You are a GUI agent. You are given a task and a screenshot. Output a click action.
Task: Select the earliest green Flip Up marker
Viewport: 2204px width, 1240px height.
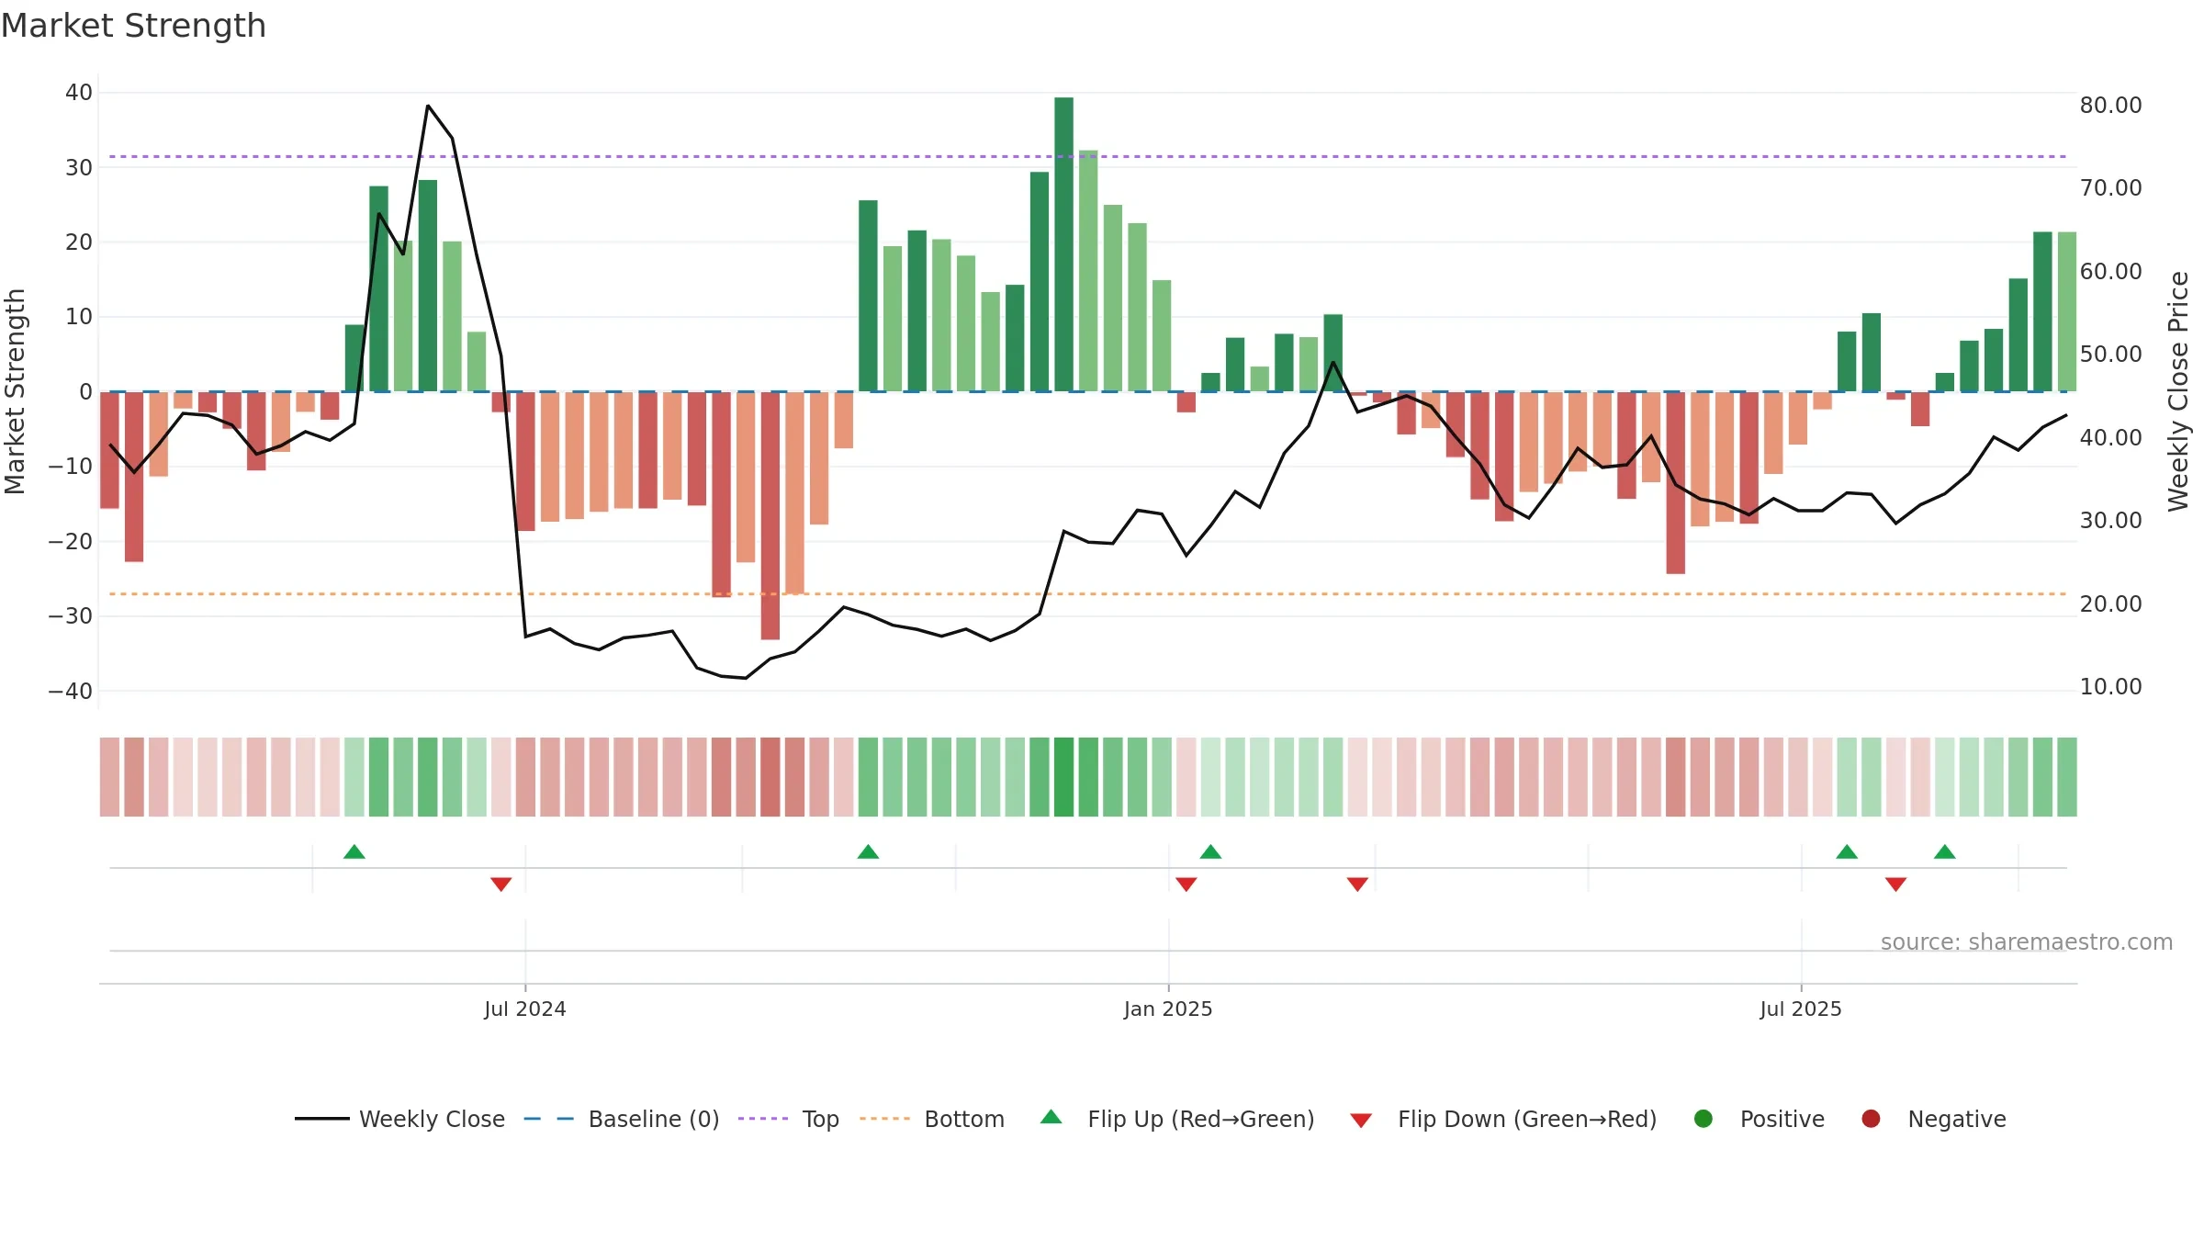pyautogui.click(x=354, y=851)
